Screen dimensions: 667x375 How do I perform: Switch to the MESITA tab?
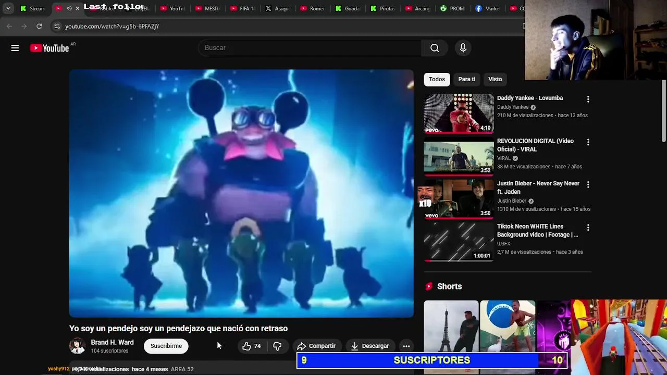click(207, 8)
